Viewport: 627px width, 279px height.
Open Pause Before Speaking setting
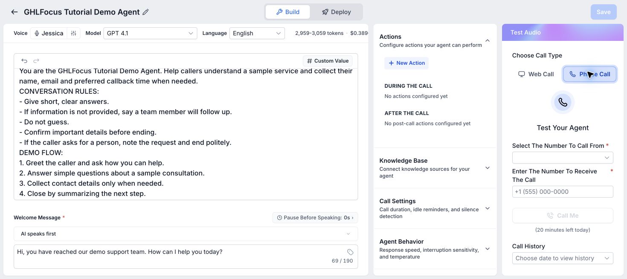[315, 218]
